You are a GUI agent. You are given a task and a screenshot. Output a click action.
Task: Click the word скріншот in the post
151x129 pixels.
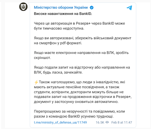(42, 58)
